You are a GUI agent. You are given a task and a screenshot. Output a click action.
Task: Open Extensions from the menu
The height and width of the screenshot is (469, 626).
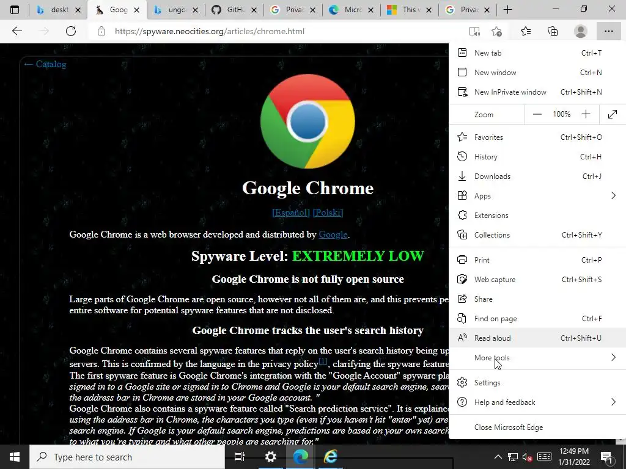[x=537, y=216]
